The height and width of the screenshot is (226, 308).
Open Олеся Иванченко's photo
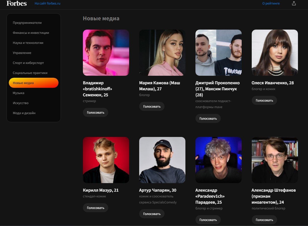275,53
